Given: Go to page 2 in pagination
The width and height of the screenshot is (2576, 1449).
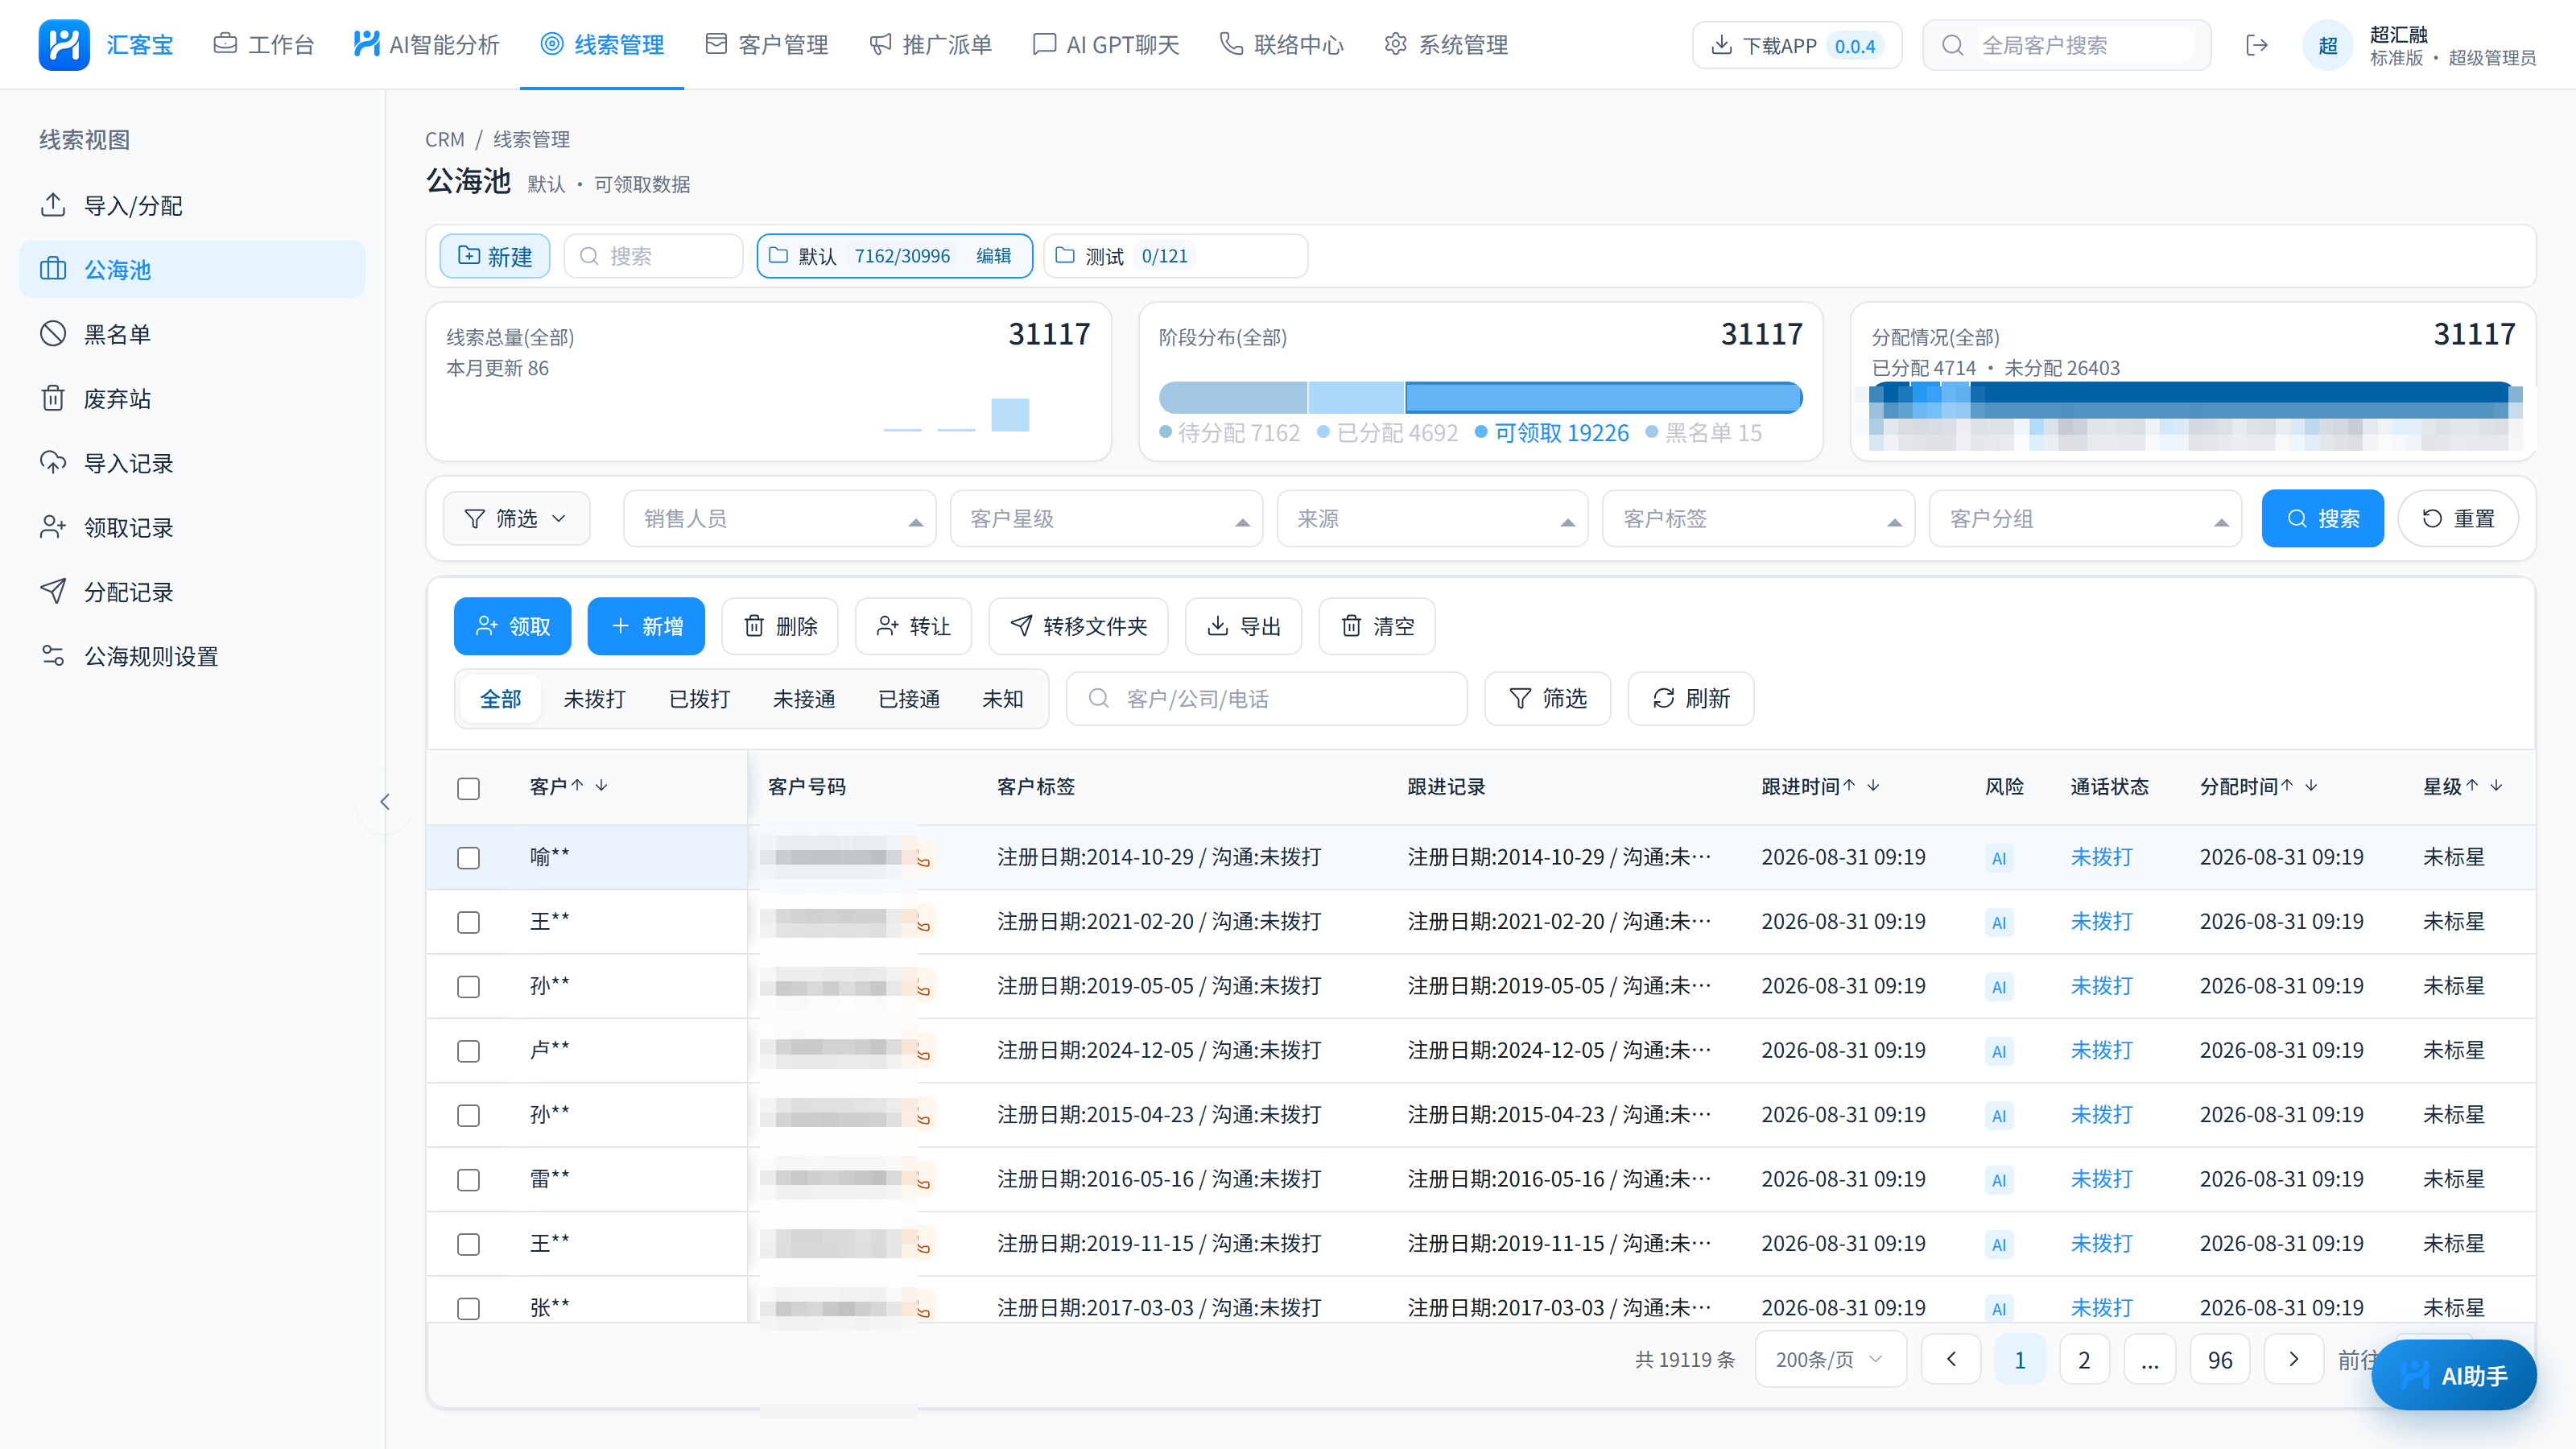Looking at the screenshot, I should pos(2084,1359).
